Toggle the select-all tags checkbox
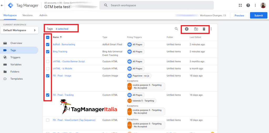Image resolution: width=269 pixels, height=133 pixels. (48, 37)
